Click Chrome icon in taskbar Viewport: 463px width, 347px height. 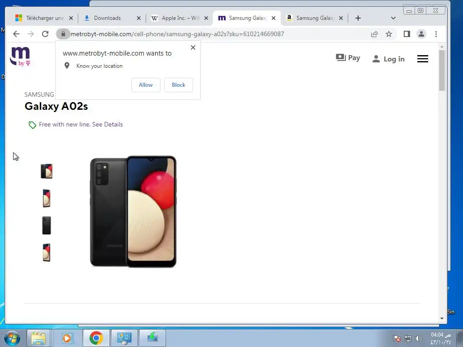point(96,338)
